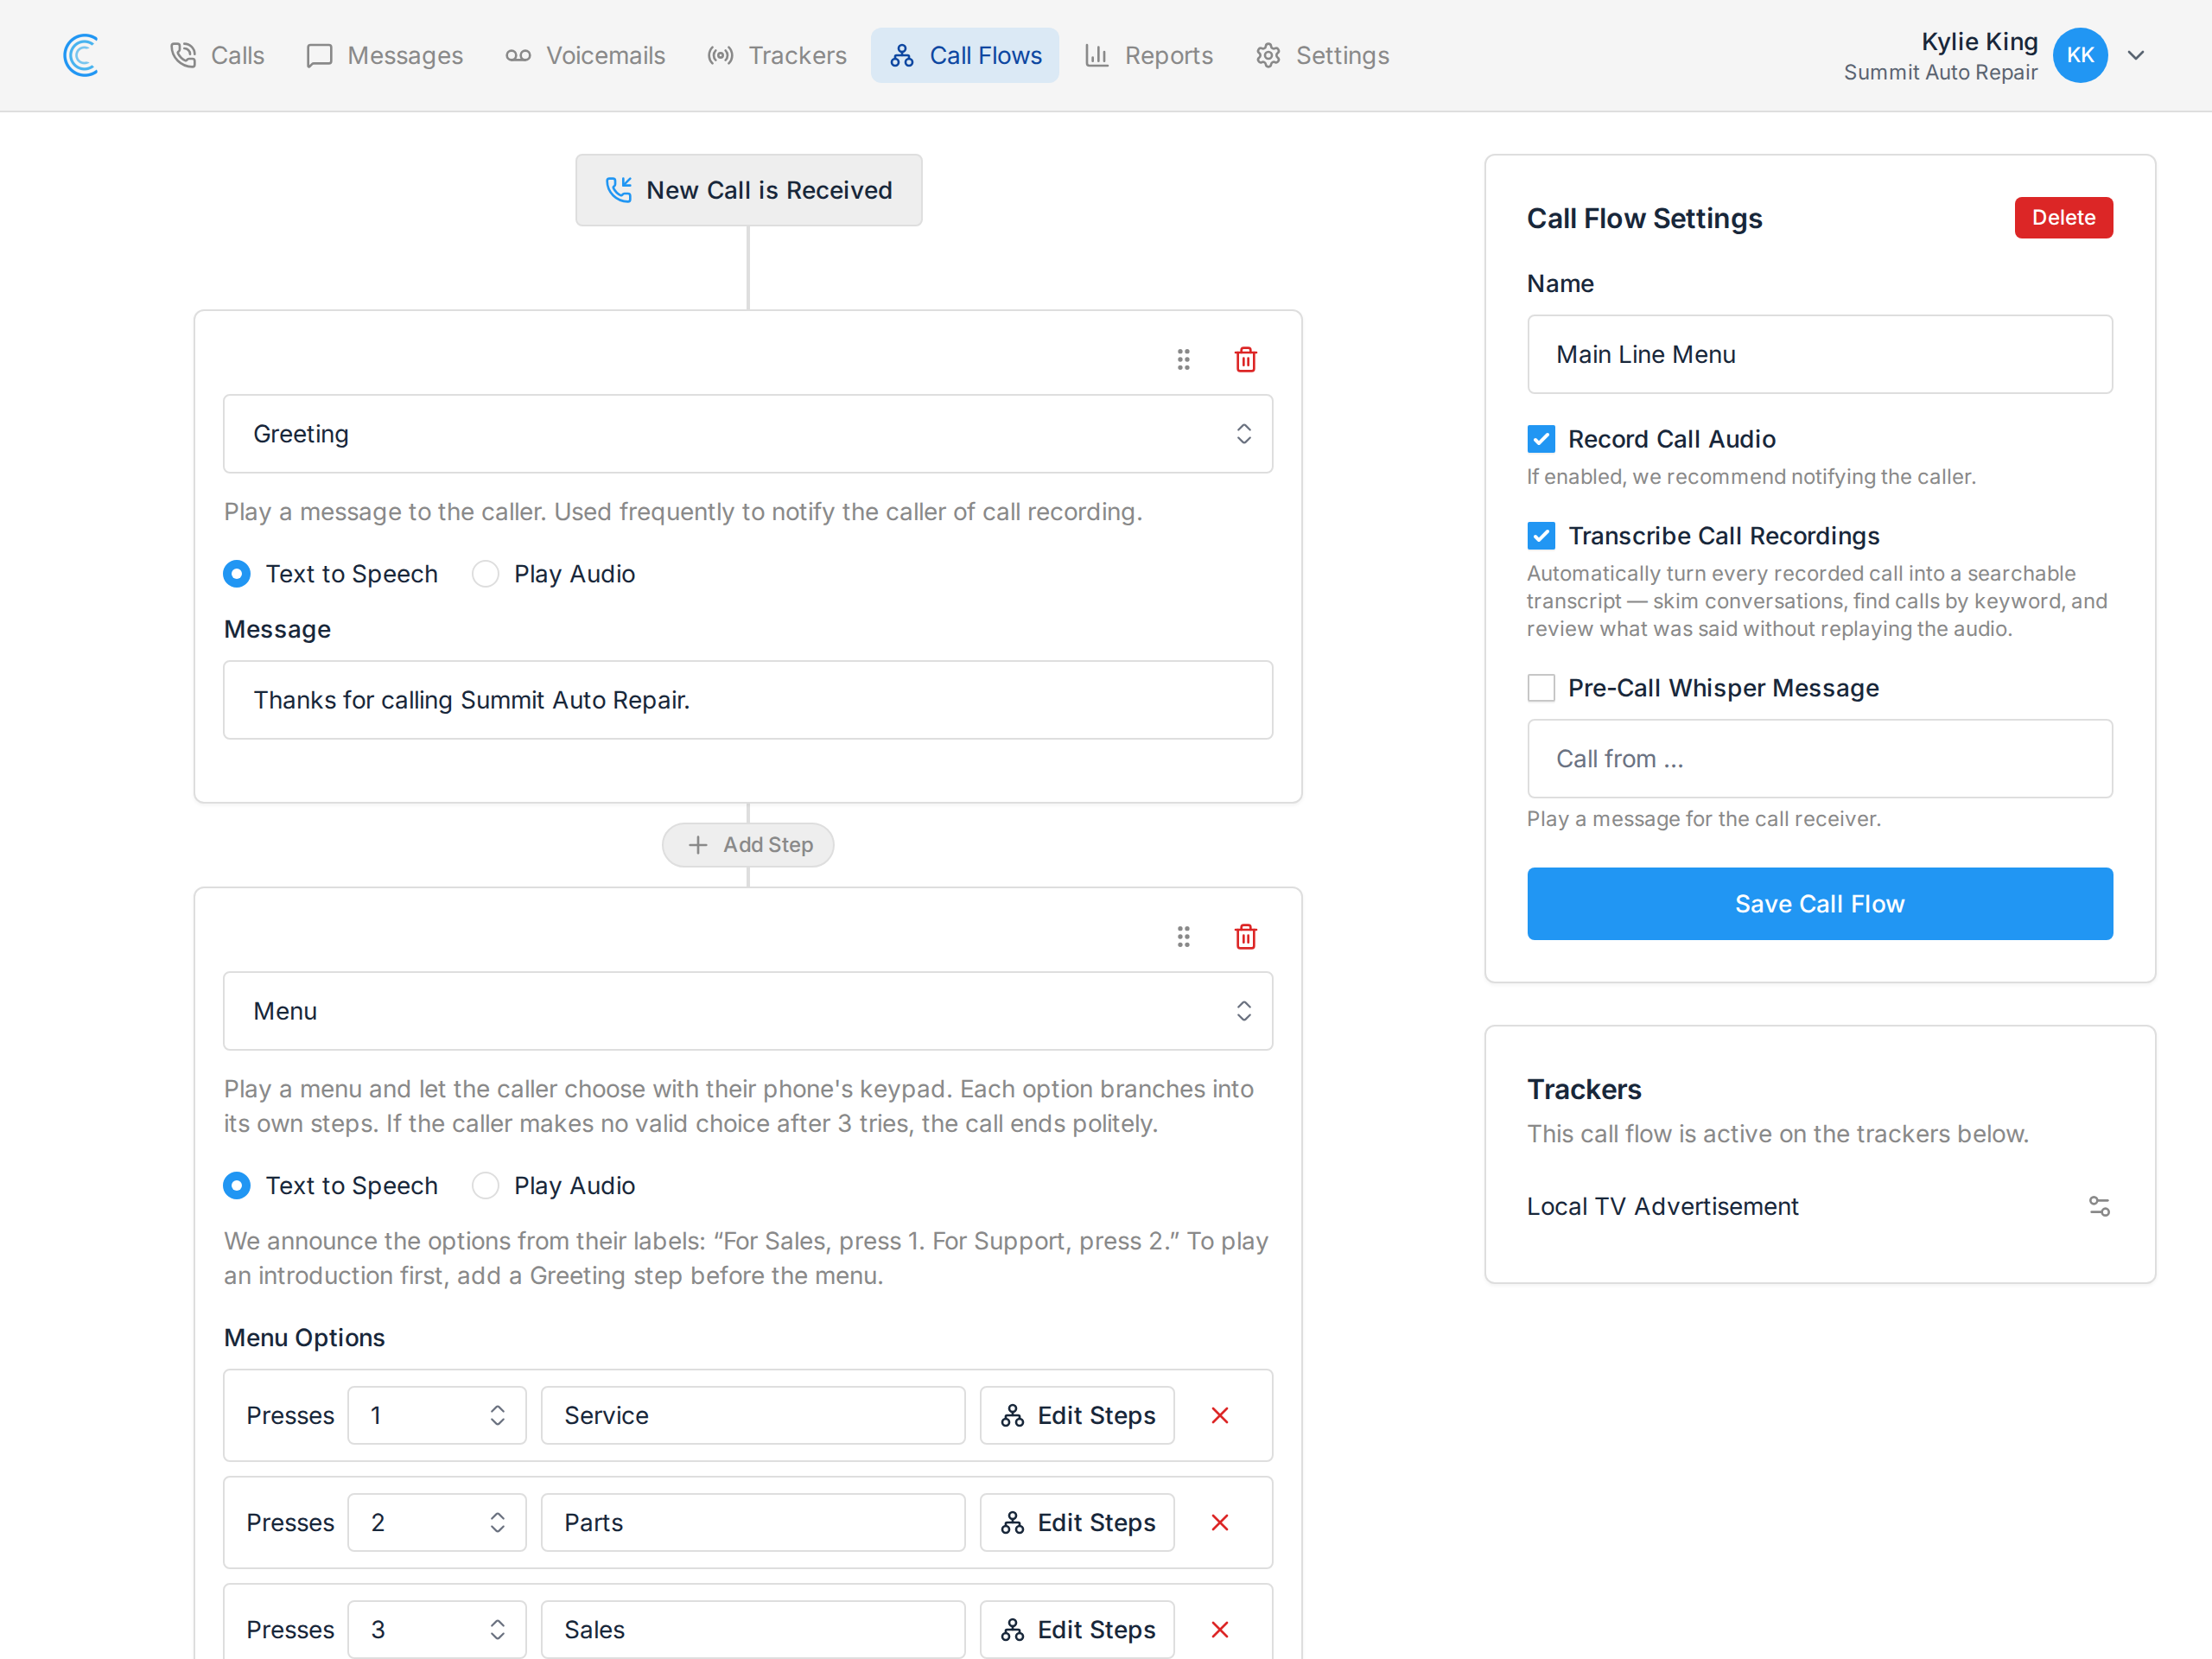This screenshot has width=2212, height=1659.
Task: Click the red Delete call flow button
Action: coord(2063,218)
